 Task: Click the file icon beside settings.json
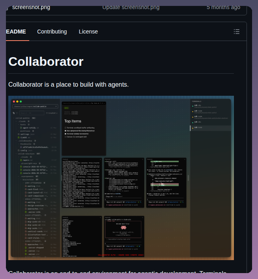click(19, 134)
